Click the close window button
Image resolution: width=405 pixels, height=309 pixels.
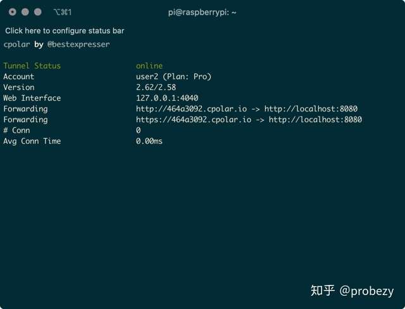[13, 12]
